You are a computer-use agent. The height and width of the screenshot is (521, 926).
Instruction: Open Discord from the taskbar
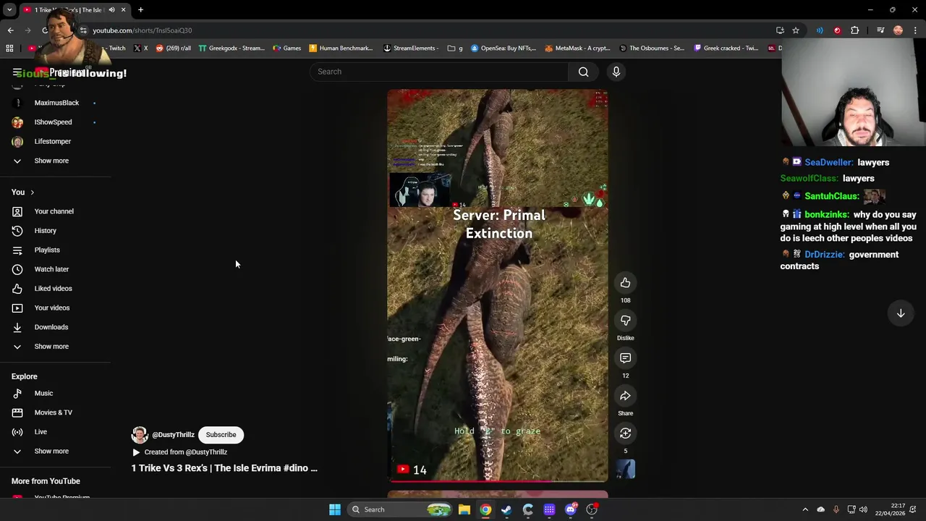570,509
